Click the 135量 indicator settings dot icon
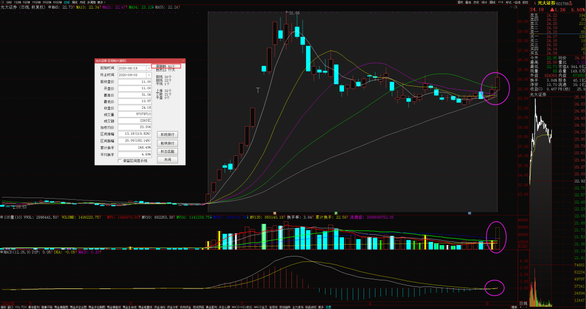Viewport: 586px width, 309px height. pos(2,217)
